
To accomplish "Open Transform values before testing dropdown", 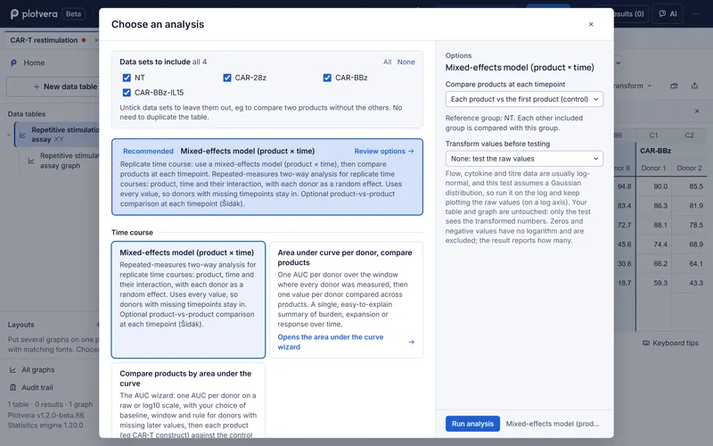I will point(524,159).
